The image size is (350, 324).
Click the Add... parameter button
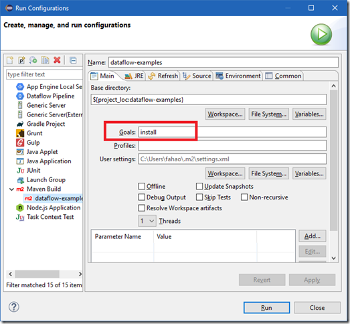coord(313,236)
